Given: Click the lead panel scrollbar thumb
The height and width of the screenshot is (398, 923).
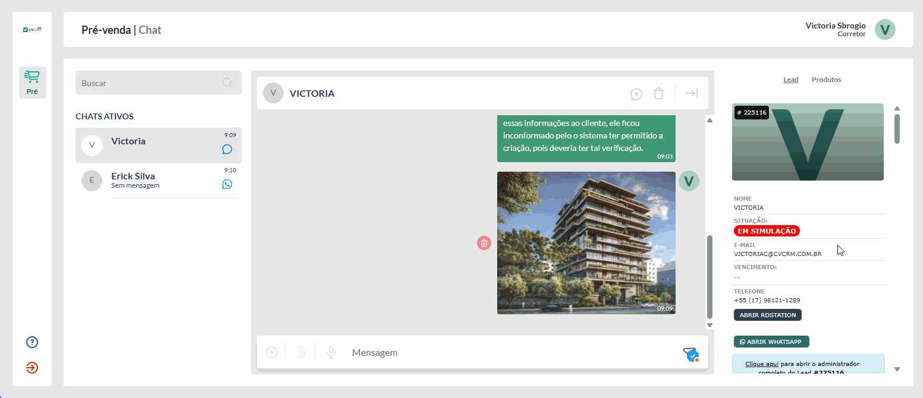Looking at the screenshot, I should coord(897,129).
